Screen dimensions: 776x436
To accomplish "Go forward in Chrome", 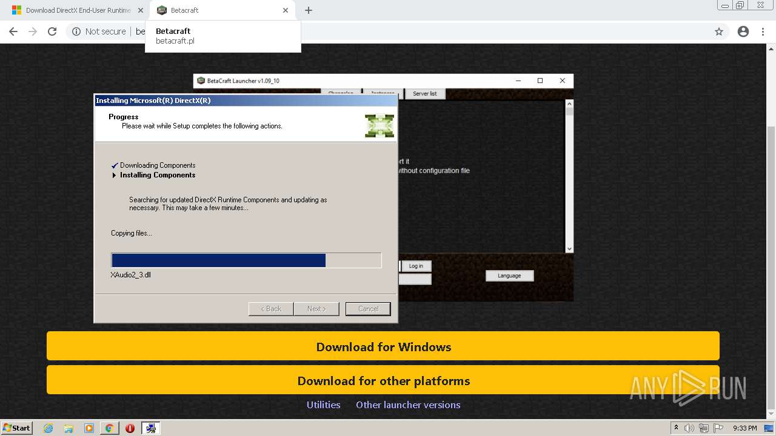I will tap(33, 31).
